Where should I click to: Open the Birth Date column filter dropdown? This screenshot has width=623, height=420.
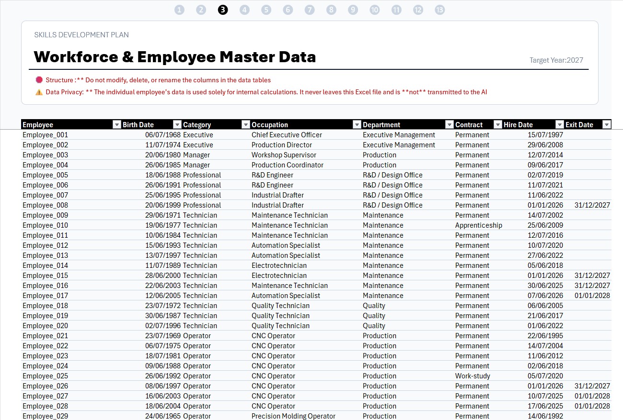click(x=177, y=125)
